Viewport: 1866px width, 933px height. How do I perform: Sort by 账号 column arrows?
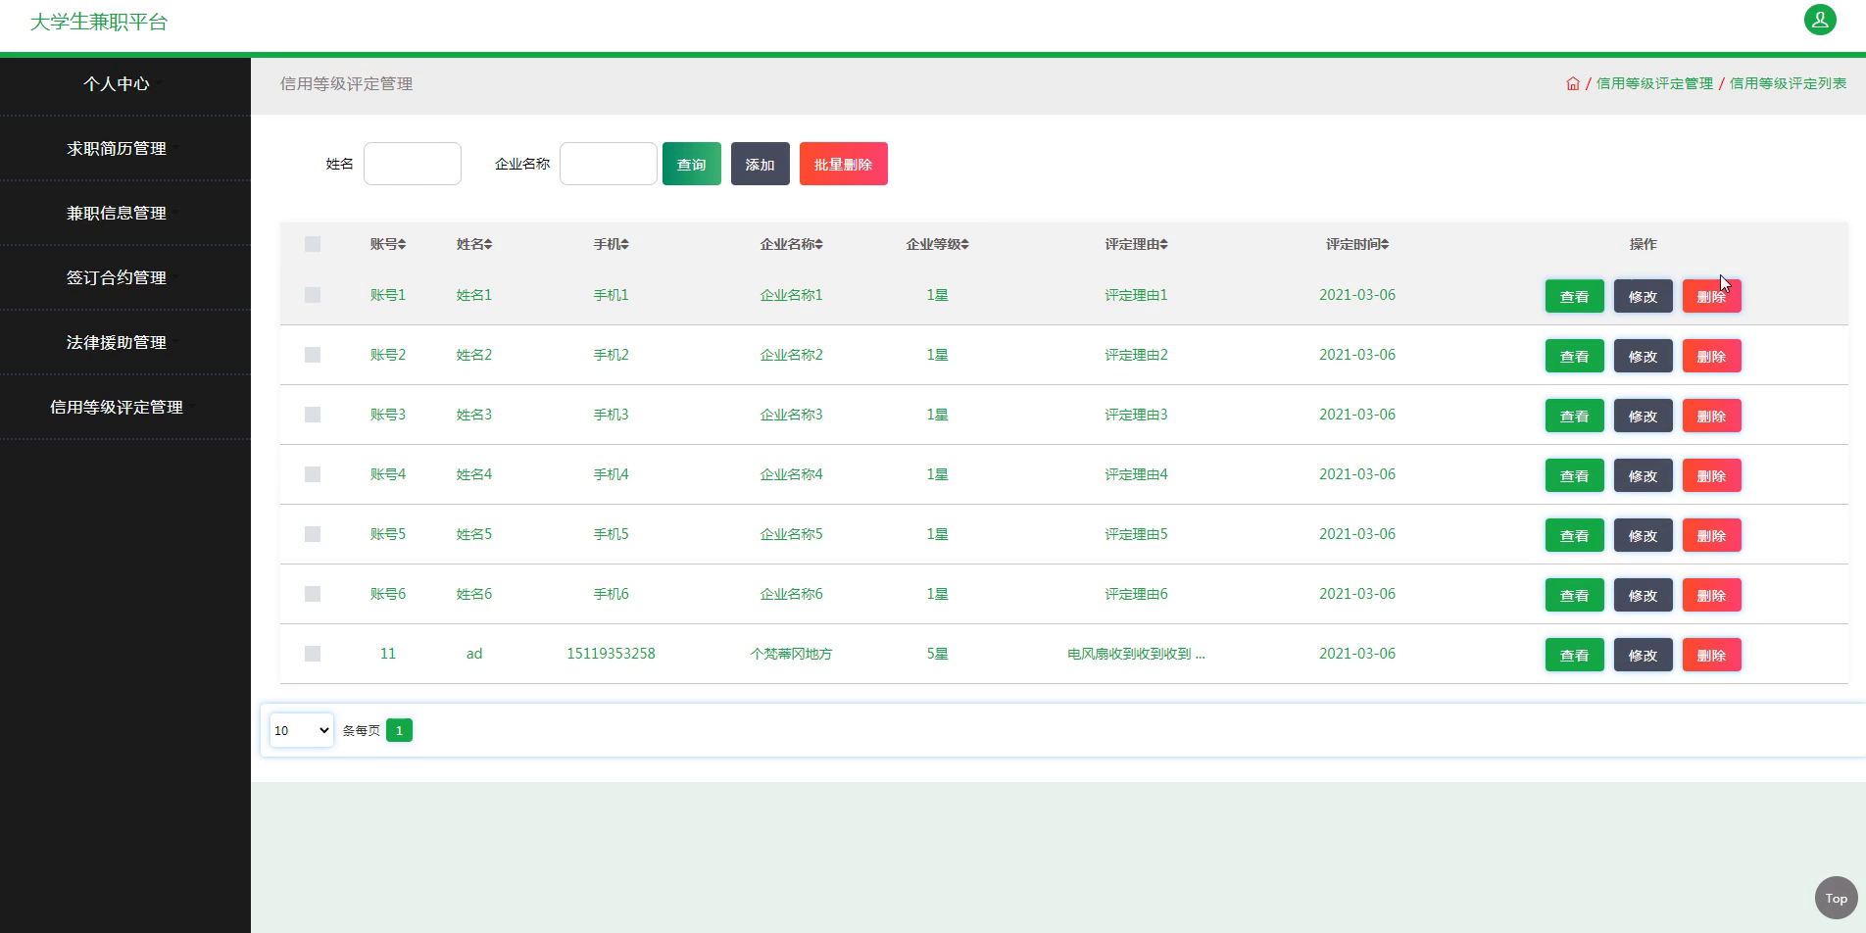402,244
